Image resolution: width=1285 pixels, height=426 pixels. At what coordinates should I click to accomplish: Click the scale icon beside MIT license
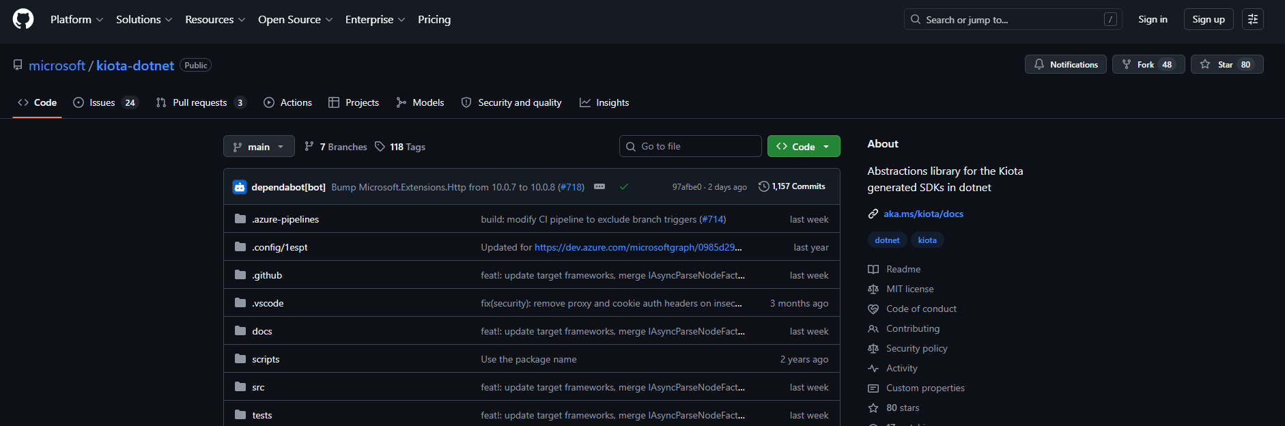point(873,289)
